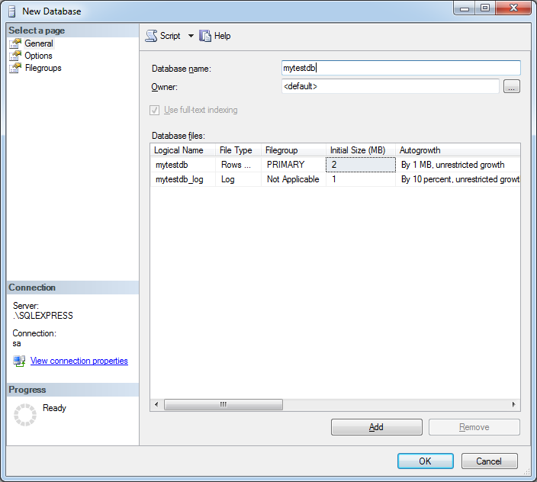Click the File Type column header
This screenshot has height=482, width=537.
[x=238, y=150]
